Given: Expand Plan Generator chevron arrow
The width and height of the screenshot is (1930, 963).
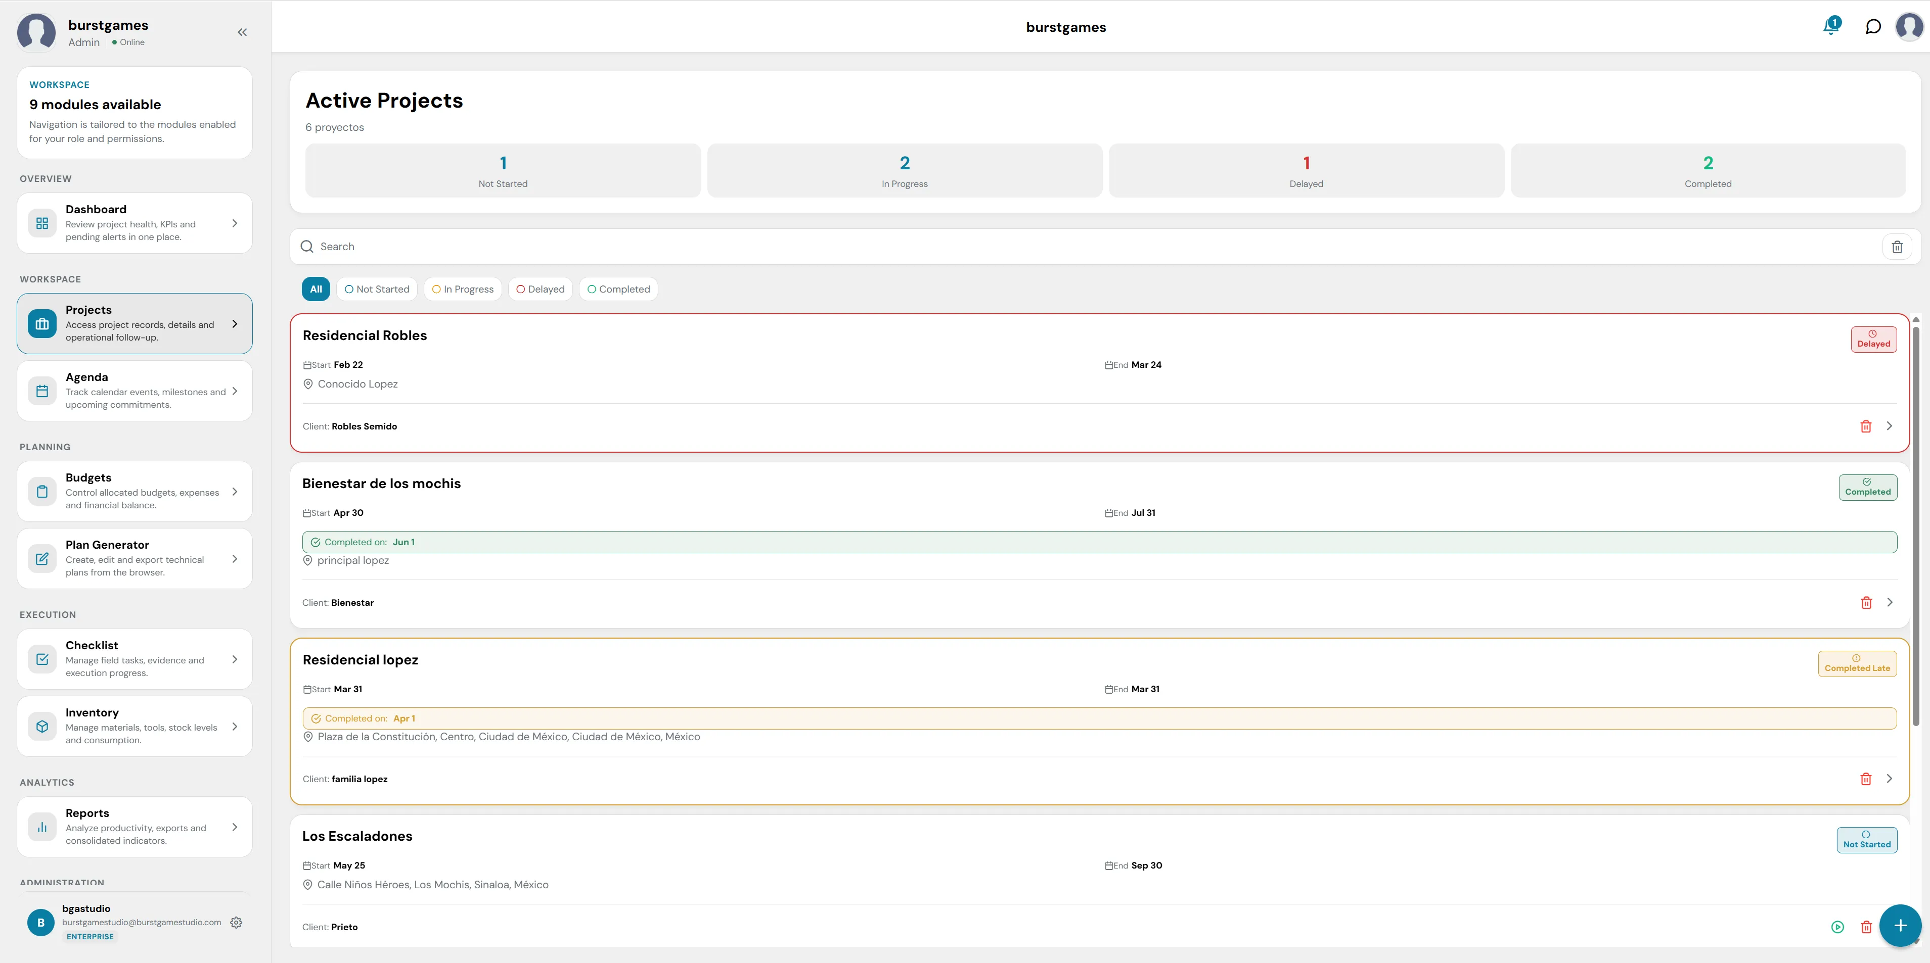Looking at the screenshot, I should [x=235, y=559].
